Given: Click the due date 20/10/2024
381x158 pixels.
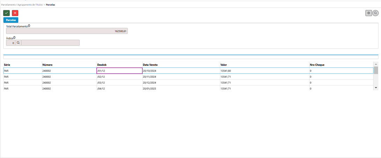Looking at the screenshot, I should [150, 71].
